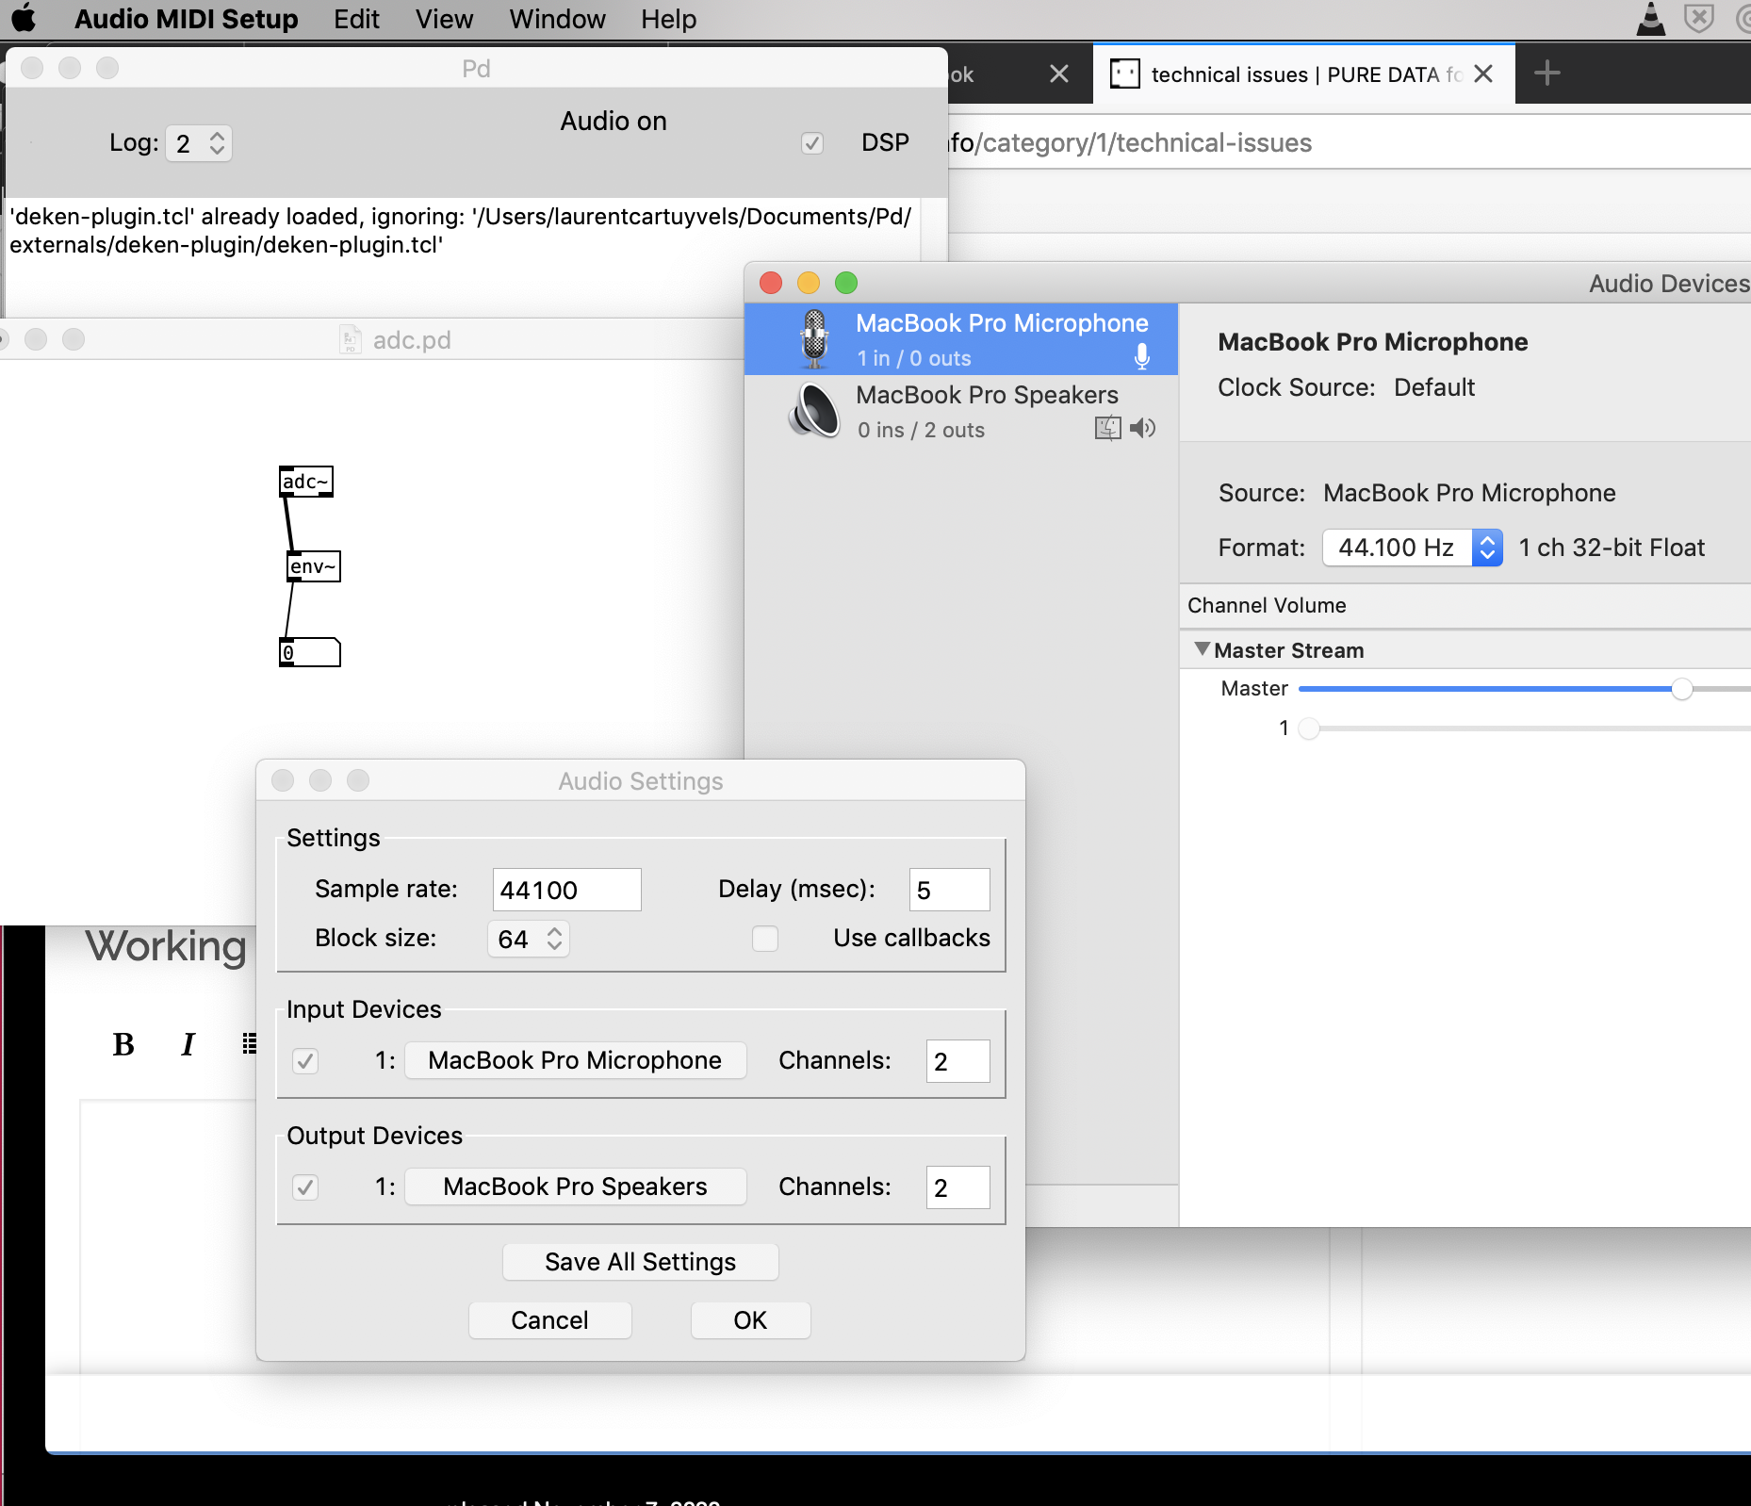Viewport: 1751px width, 1506px height.
Task: Click the adc.pd document icon in title
Action: (x=351, y=339)
